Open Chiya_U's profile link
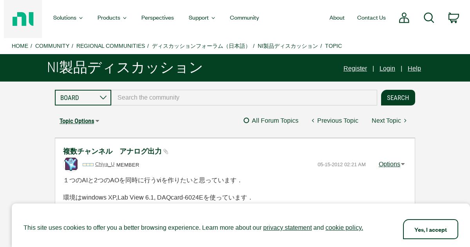The image size is (470, 247). point(105,164)
